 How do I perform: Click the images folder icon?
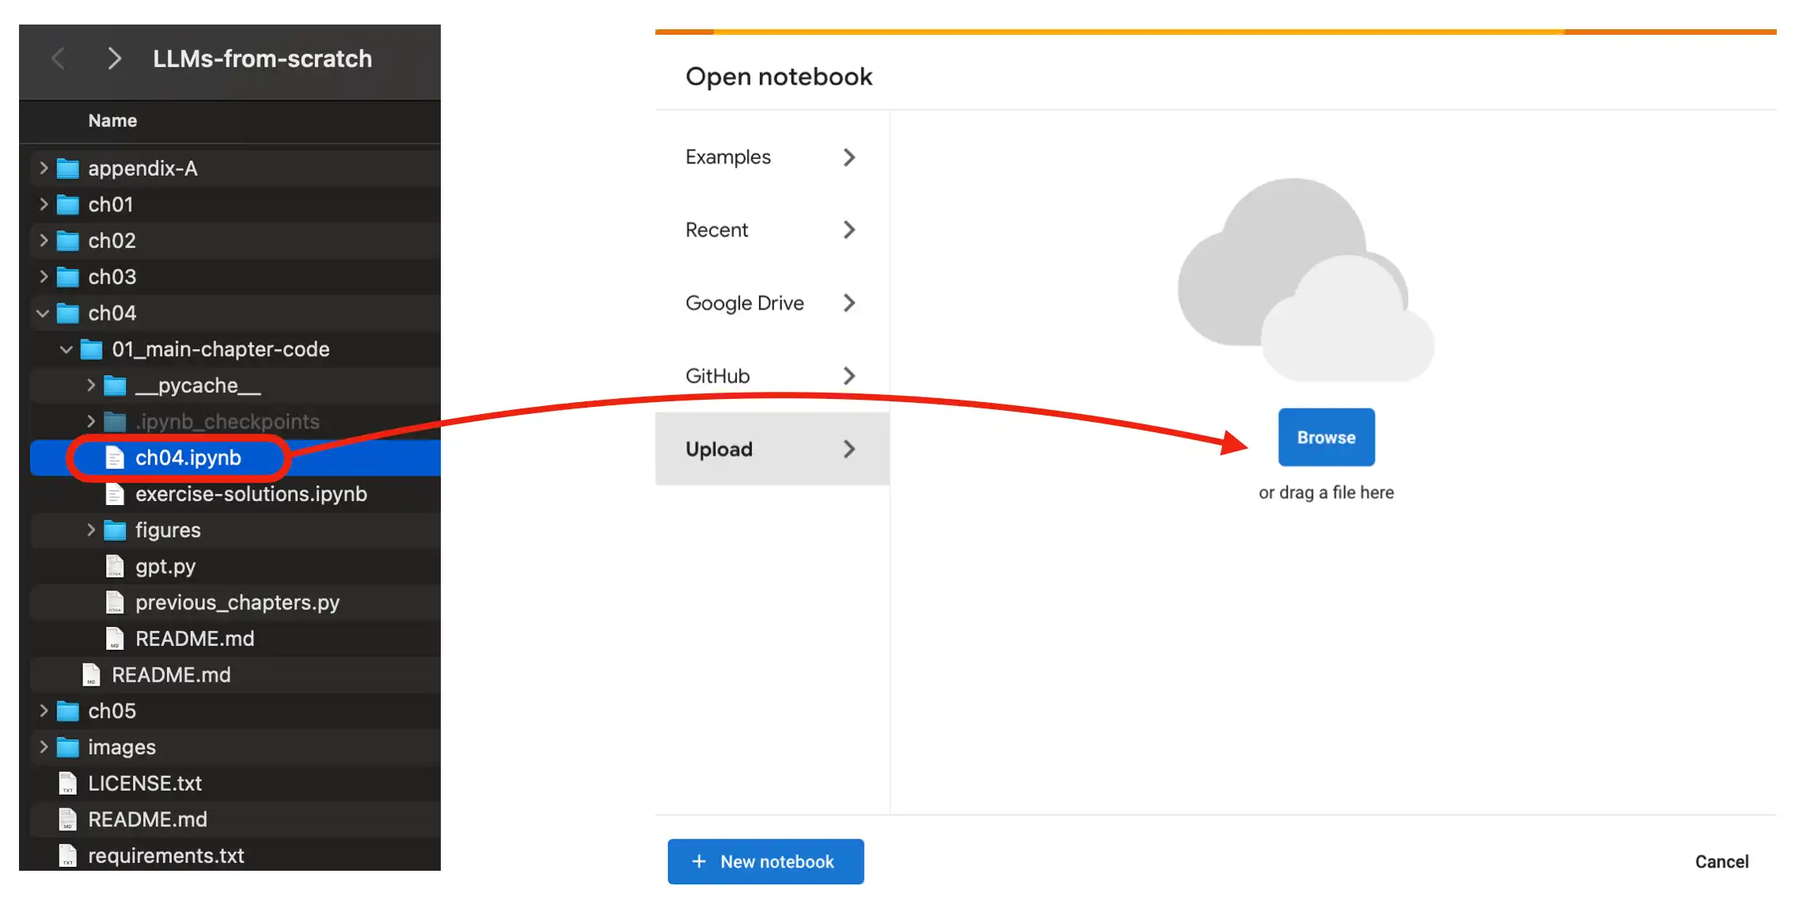click(x=68, y=746)
